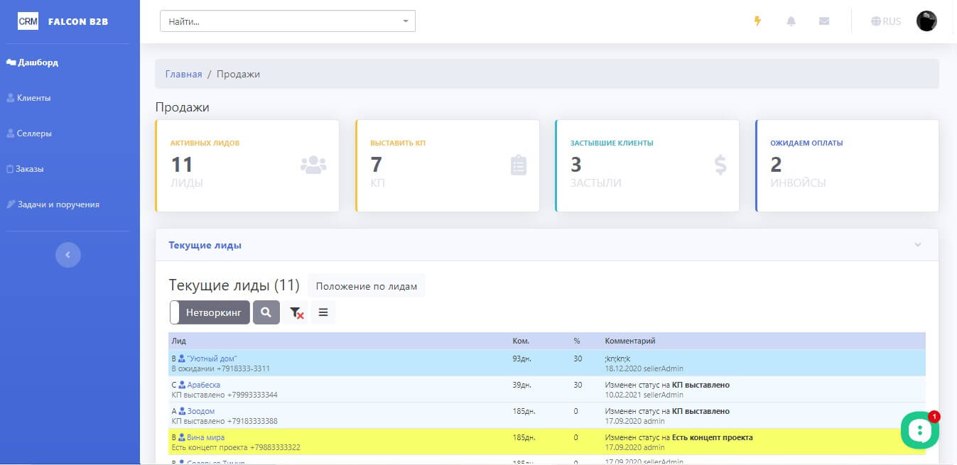
Task: Open the Арабеска lead link
Action: click(203, 385)
